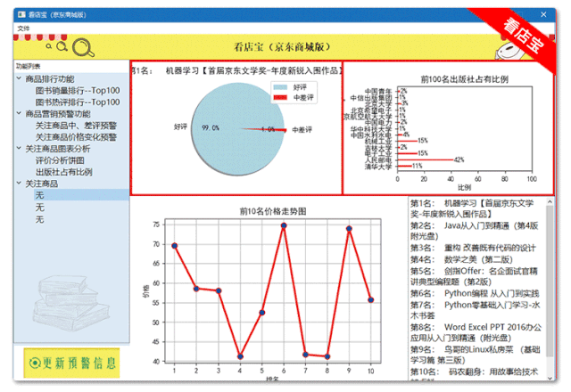Collapse the 关注商品图表分析 tree node
Viewport: 571px width, 392px height.
point(19,148)
